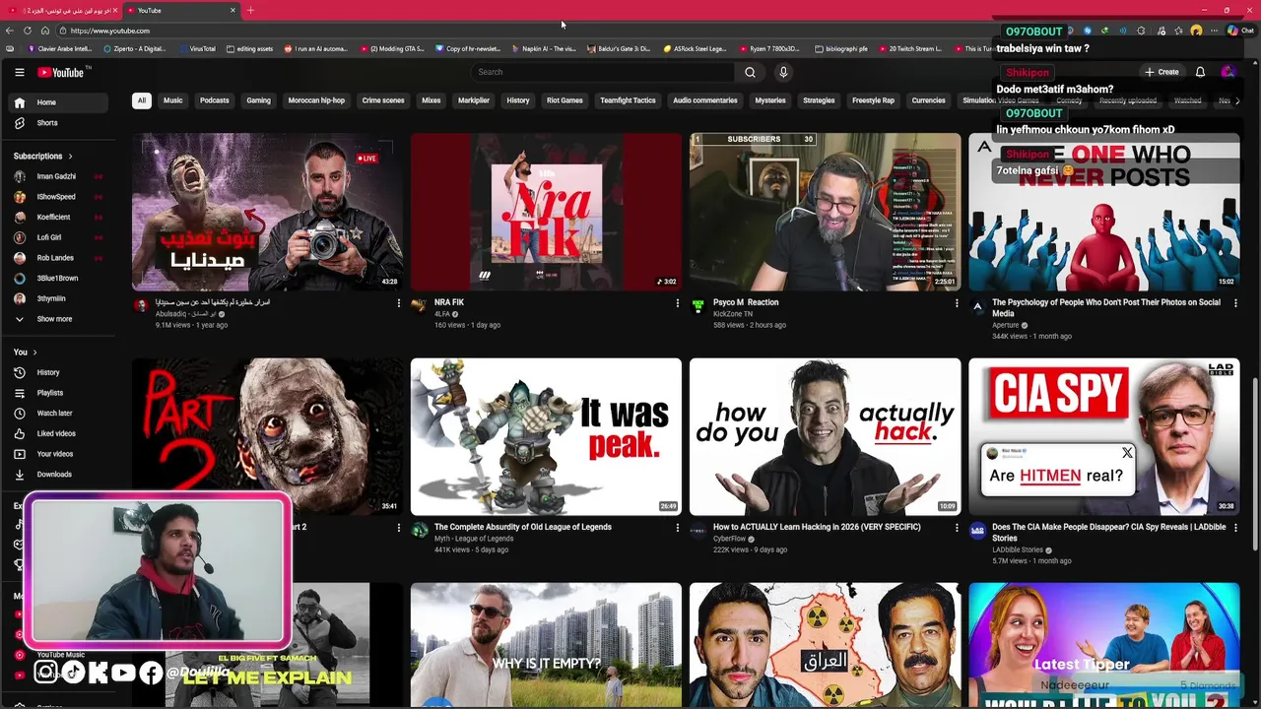Click the YouTube search input field
The width and height of the screenshot is (1261, 709).
[x=601, y=72]
